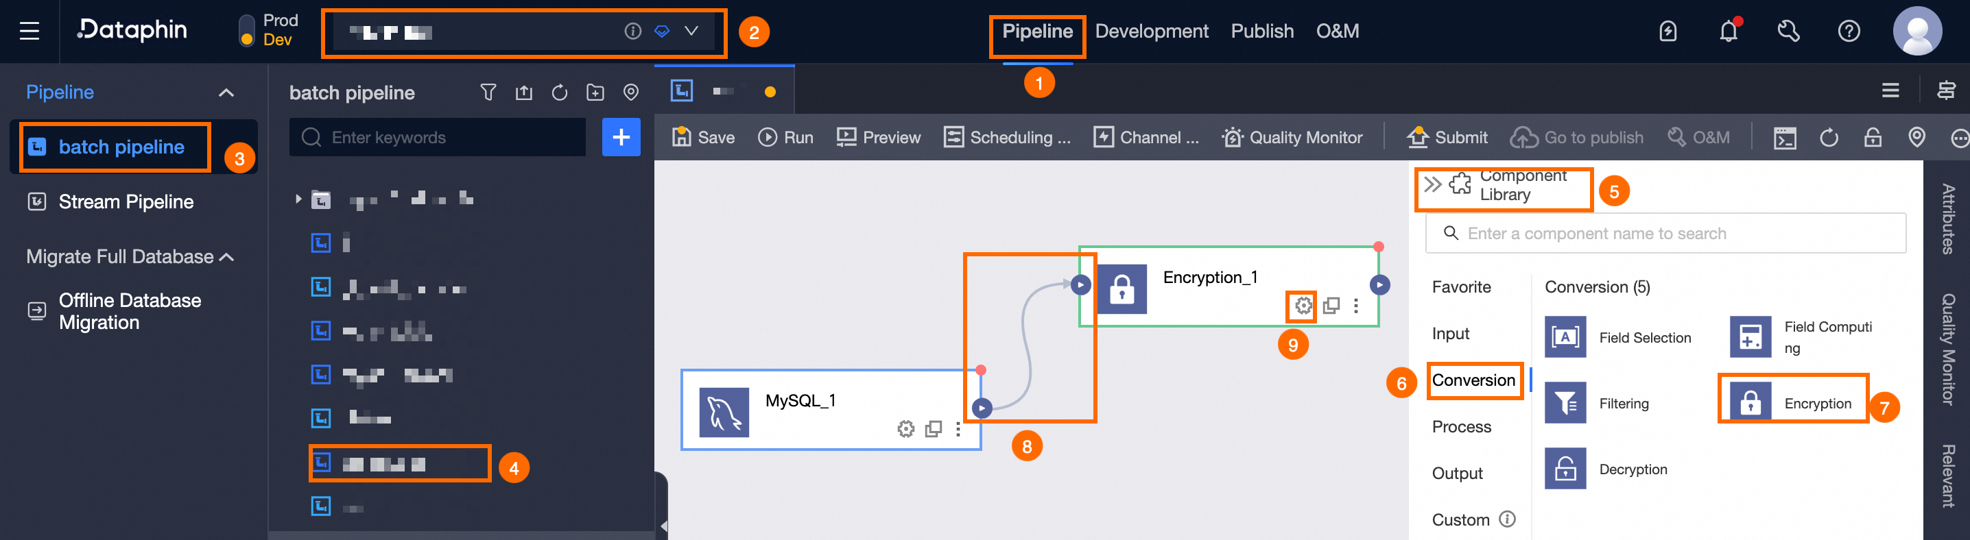Click the Preview toolbar button

pyautogui.click(x=878, y=138)
